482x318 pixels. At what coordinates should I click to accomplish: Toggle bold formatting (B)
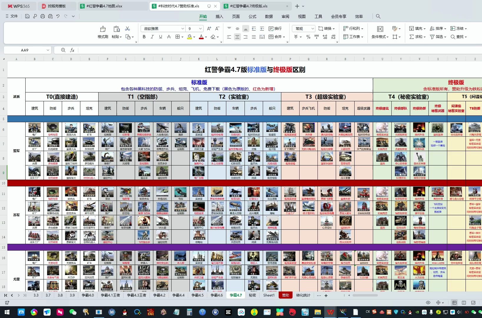point(144,37)
